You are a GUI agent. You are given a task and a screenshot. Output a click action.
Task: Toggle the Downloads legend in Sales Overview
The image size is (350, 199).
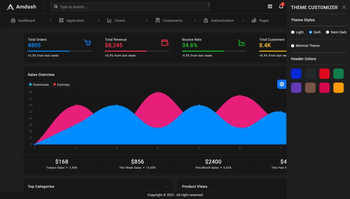(39, 85)
